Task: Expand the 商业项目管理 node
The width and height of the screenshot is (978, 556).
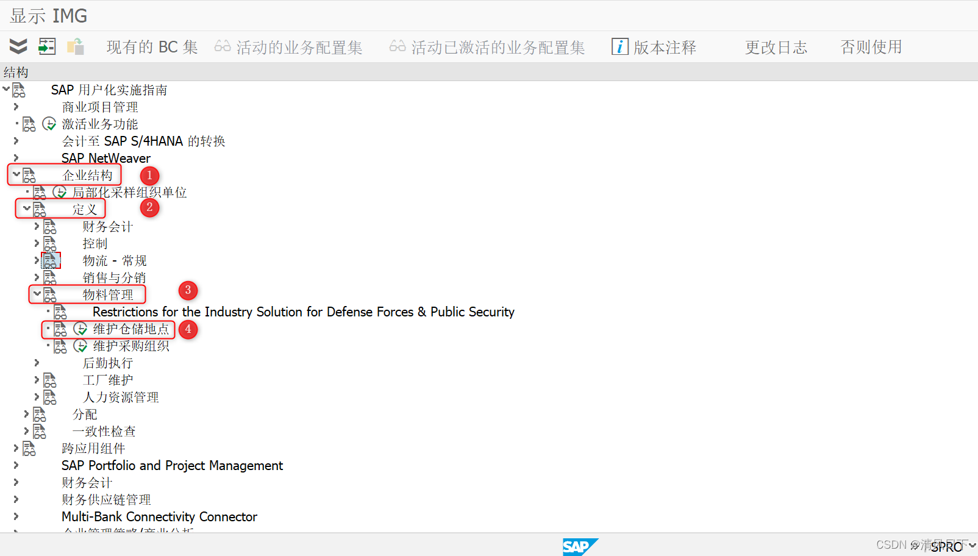Action: 16,107
